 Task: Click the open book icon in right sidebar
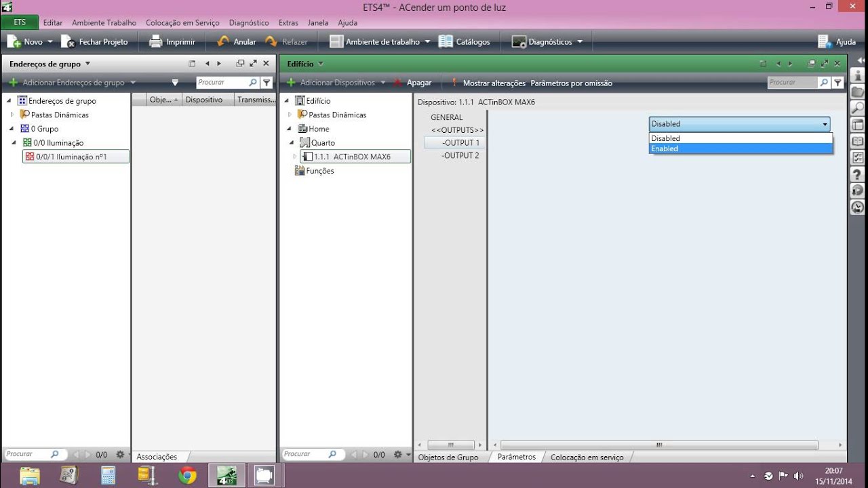[x=858, y=141]
